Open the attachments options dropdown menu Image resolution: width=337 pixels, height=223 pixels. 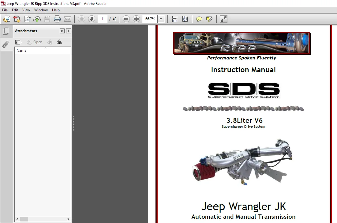[19, 42]
